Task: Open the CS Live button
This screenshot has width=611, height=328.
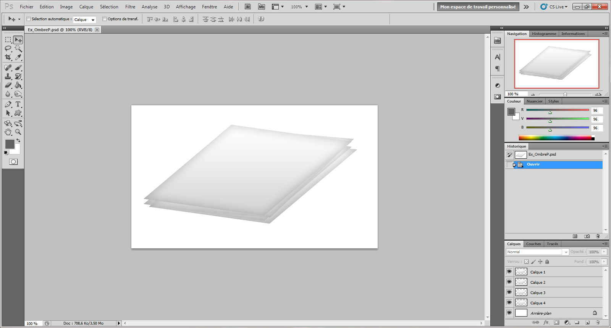Action: pos(554,7)
